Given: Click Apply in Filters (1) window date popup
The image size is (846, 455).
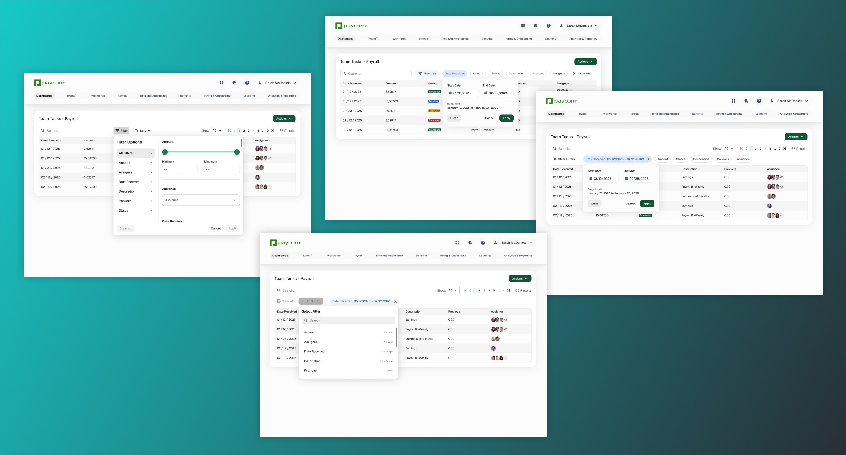Looking at the screenshot, I should point(506,118).
